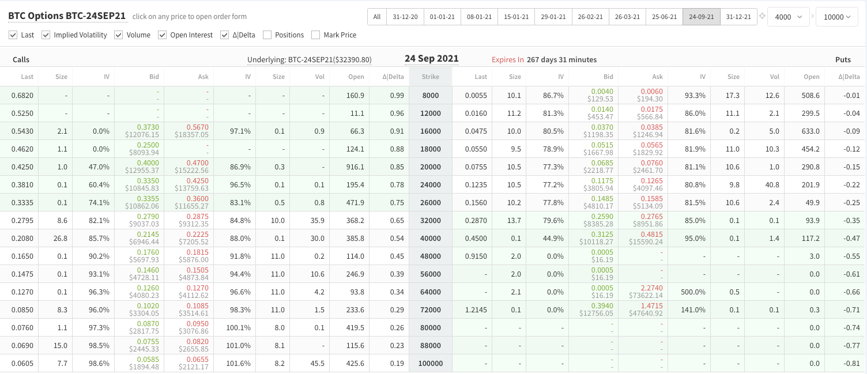Open order form for call bid 0.4000
Viewport: 867px width, 374px height.
pos(148,163)
